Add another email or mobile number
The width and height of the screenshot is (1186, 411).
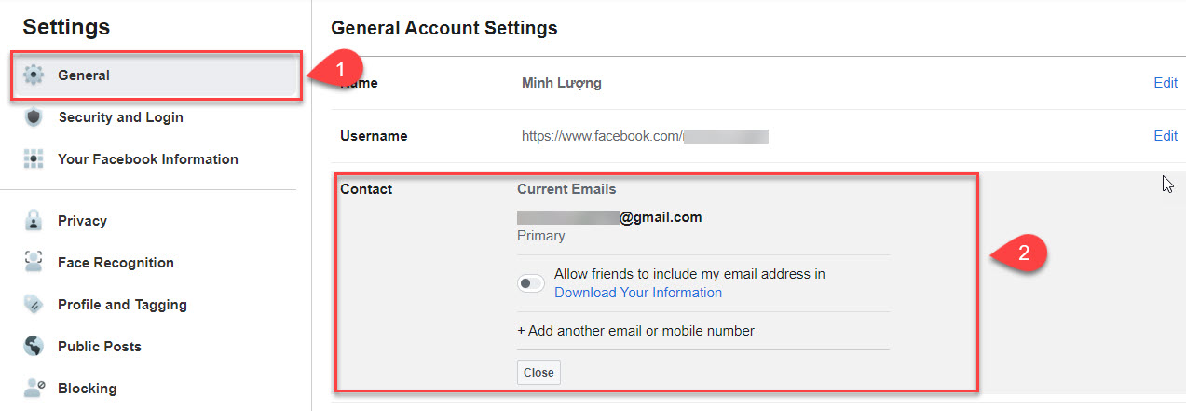(635, 331)
